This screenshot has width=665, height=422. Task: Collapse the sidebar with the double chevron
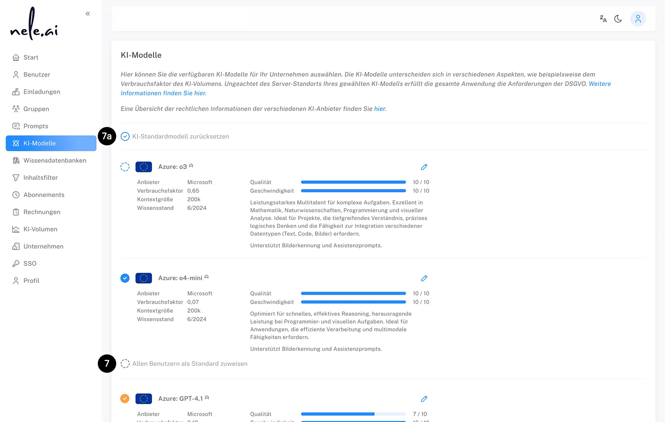tap(87, 13)
